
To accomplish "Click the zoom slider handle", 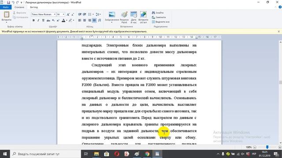I will pyautogui.click(x=267, y=147).
